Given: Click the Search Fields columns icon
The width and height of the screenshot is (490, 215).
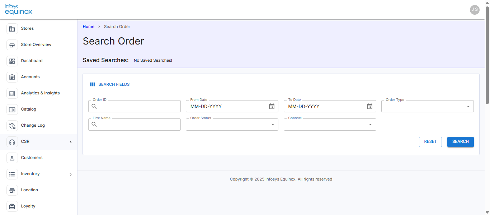Looking at the screenshot, I should click(x=93, y=84).
